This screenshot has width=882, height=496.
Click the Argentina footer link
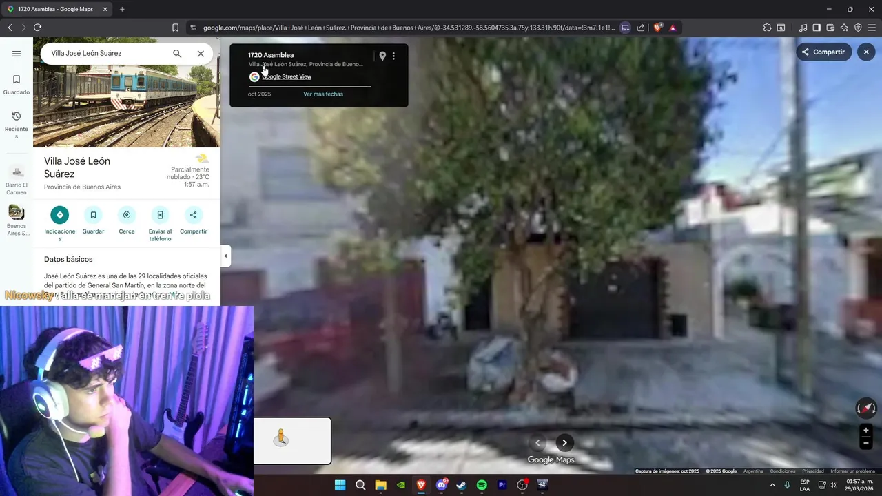753,471
